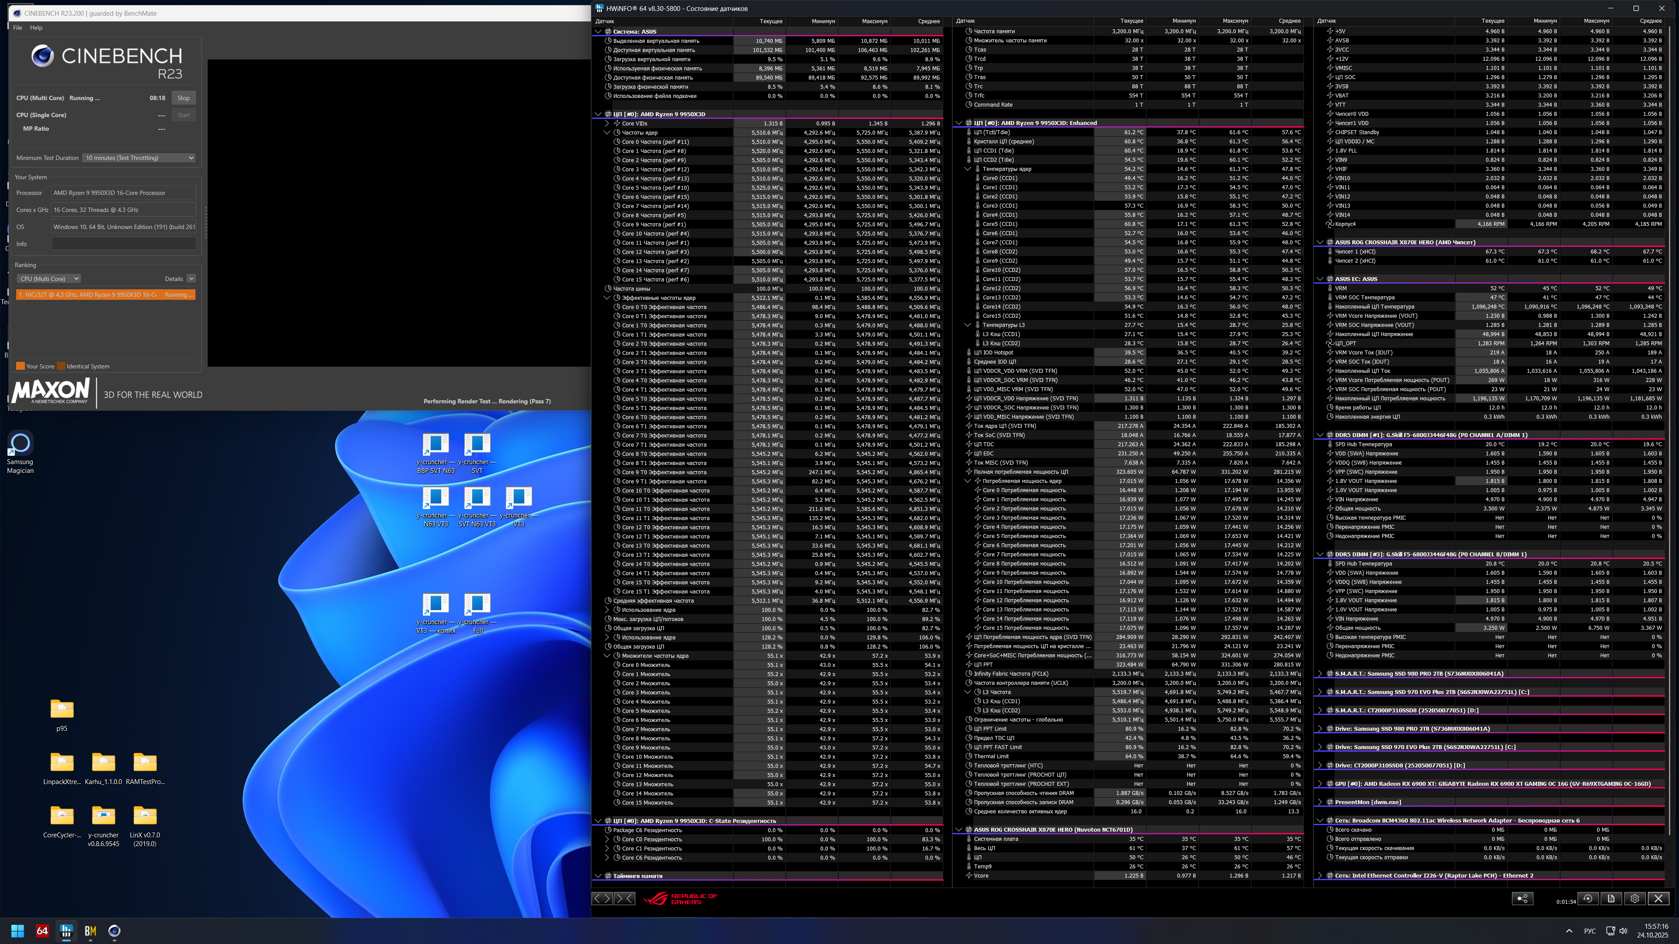Click the expand columns arrows button
This screenshot has height=944, width=1679.
tap(602, 899)
